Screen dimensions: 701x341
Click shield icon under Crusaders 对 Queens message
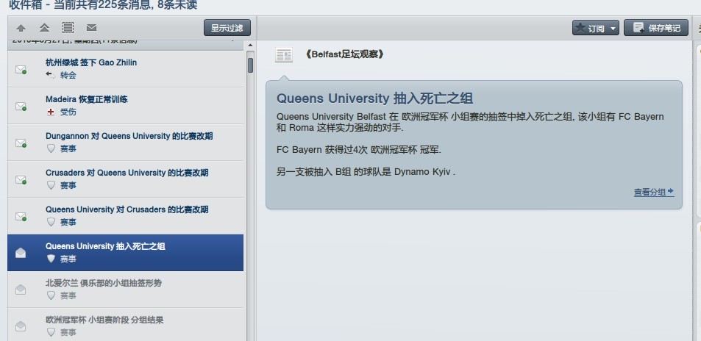(x=51, y=185)
